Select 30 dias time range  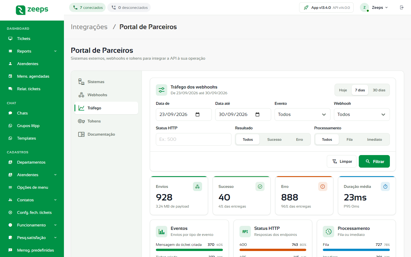379,90
